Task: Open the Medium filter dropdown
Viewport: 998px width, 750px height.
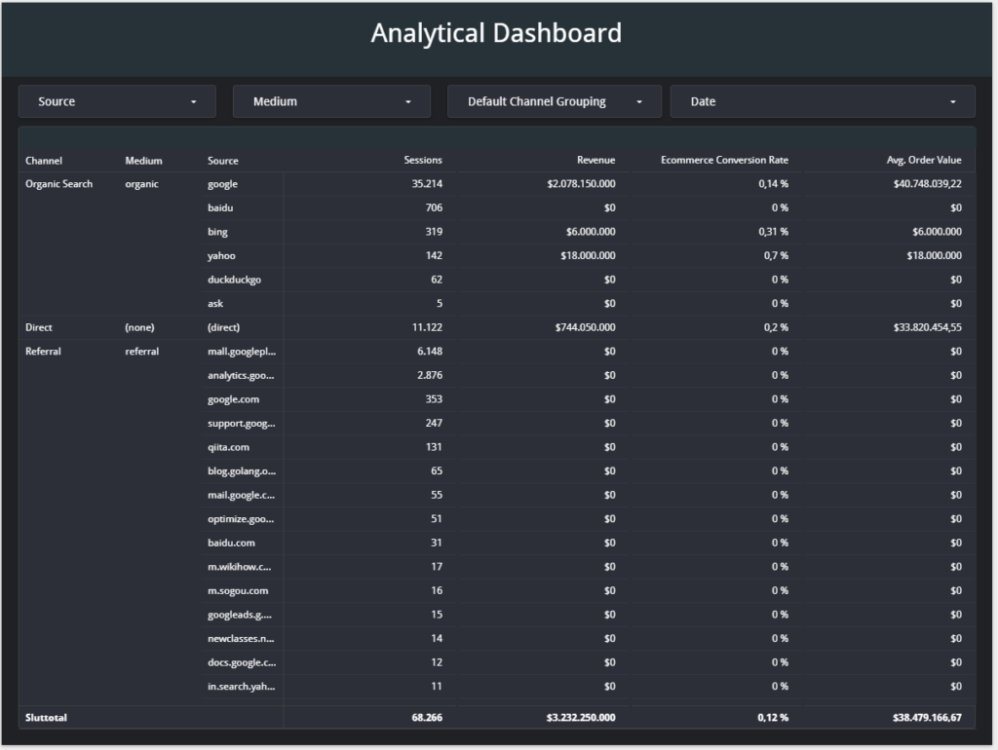Action: (331, 101)
